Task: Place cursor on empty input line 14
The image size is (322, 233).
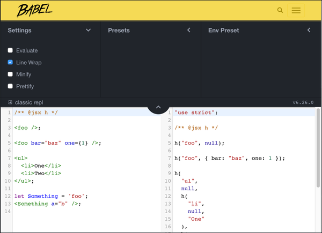Action: pyautogui.click(x=86, y=211)
